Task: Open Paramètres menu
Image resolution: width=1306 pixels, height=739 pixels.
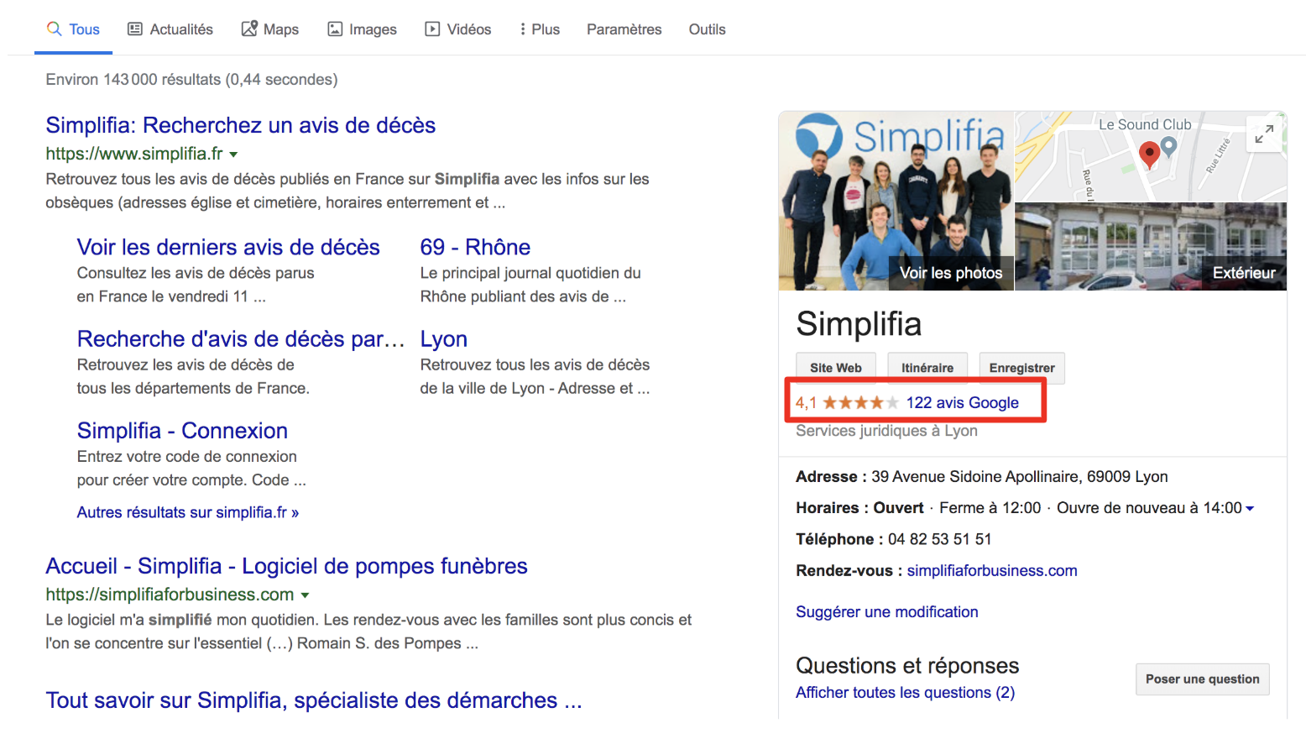Action: tap(624, 29)
